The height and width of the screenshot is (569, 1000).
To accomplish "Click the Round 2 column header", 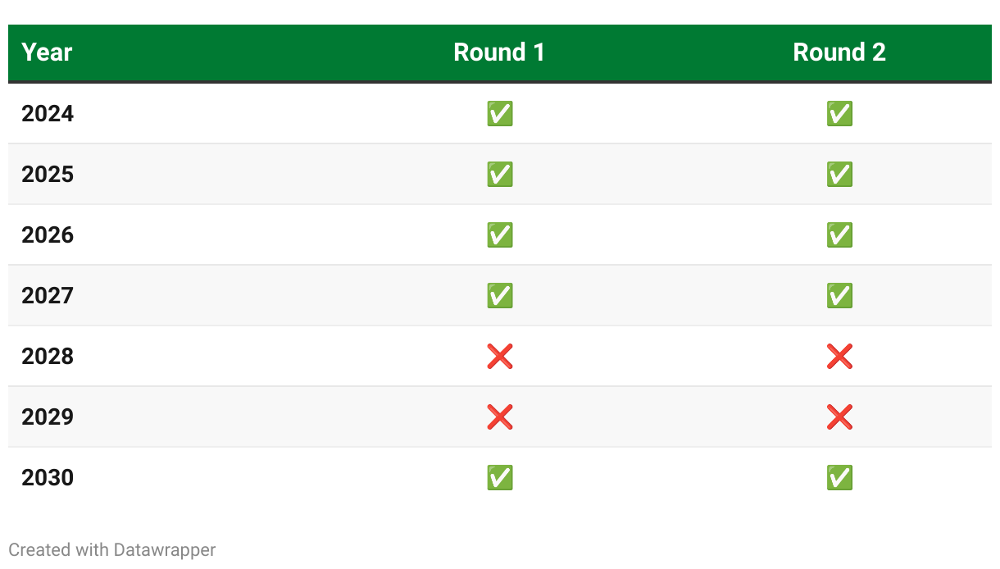I will pyautogui.click(x=839, y=52).
